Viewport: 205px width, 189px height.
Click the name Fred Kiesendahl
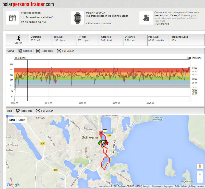pyautogui.click(x=31, y=13)
